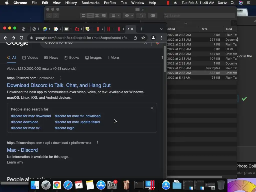Switch to the green globe favicon tab
The image size is (256, 192).
pyautogui.click(x=45, y=29)
